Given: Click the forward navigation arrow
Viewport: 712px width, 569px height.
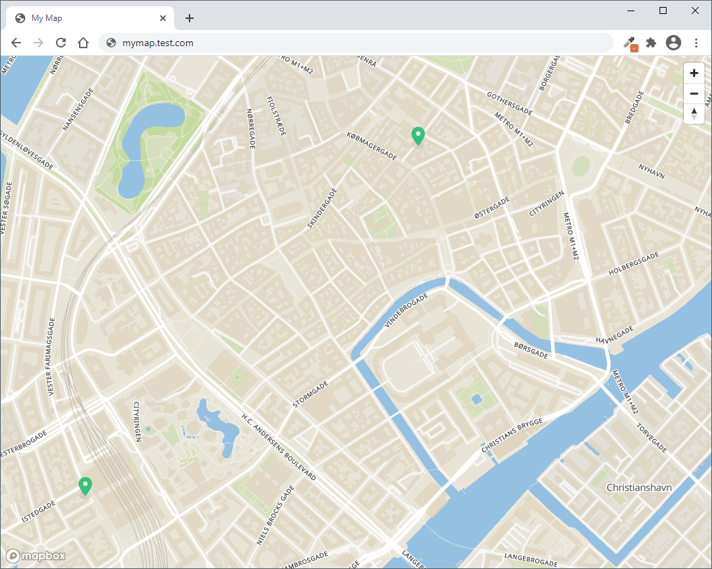Looking at the screenshot, I should click(x=38, y=43).
